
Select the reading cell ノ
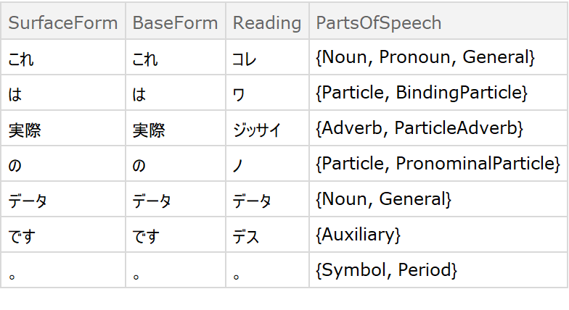point(239,164)
